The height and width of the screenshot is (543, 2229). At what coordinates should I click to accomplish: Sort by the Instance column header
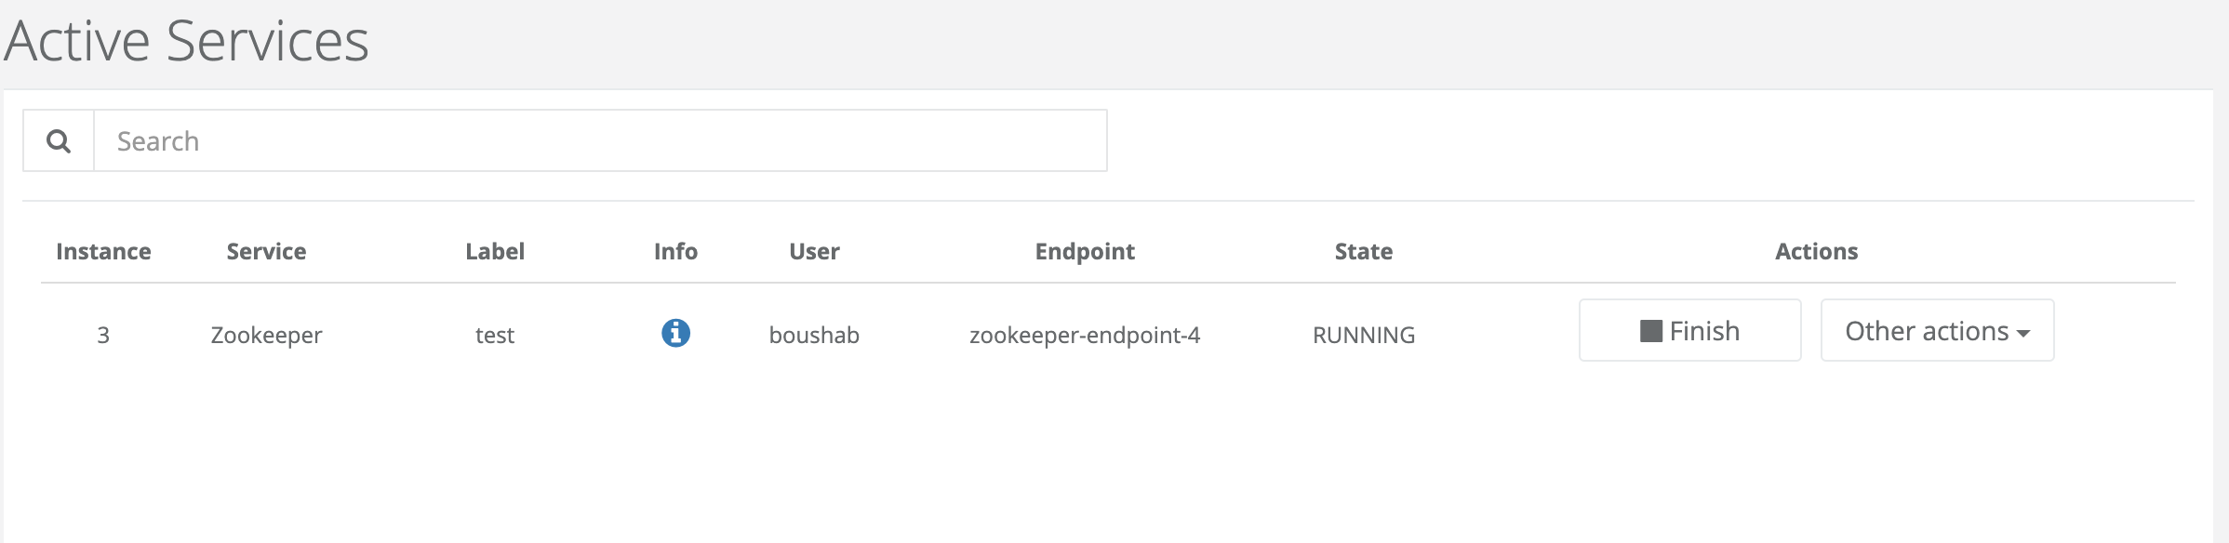pos(103,252)
